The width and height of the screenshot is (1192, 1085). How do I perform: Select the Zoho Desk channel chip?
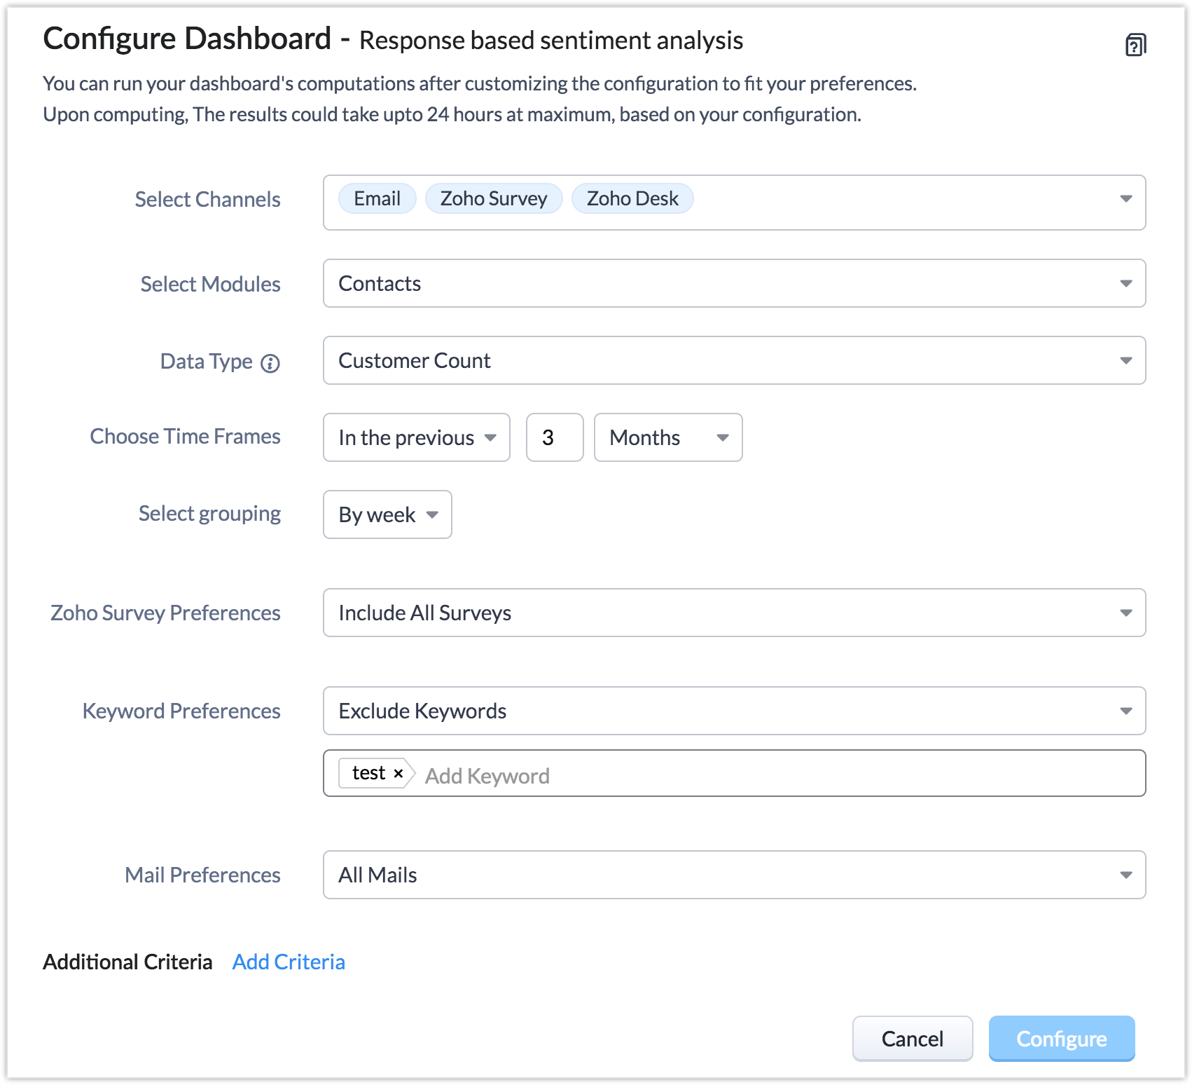[632, 199]
